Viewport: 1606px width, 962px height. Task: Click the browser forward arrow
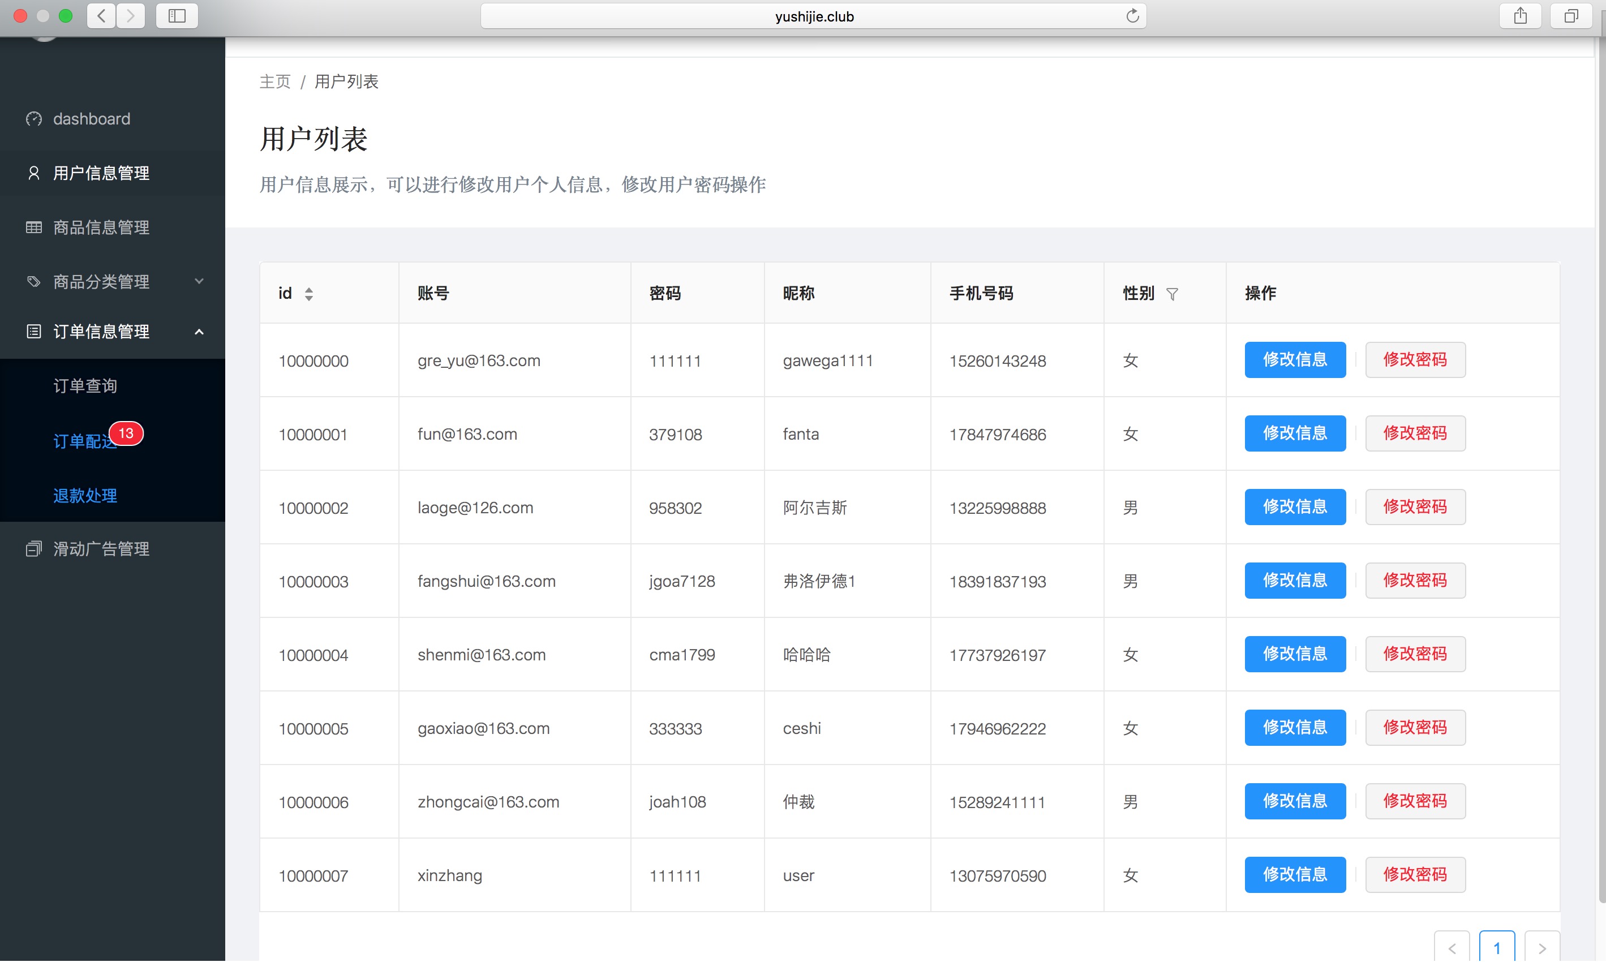click(131, 16)
